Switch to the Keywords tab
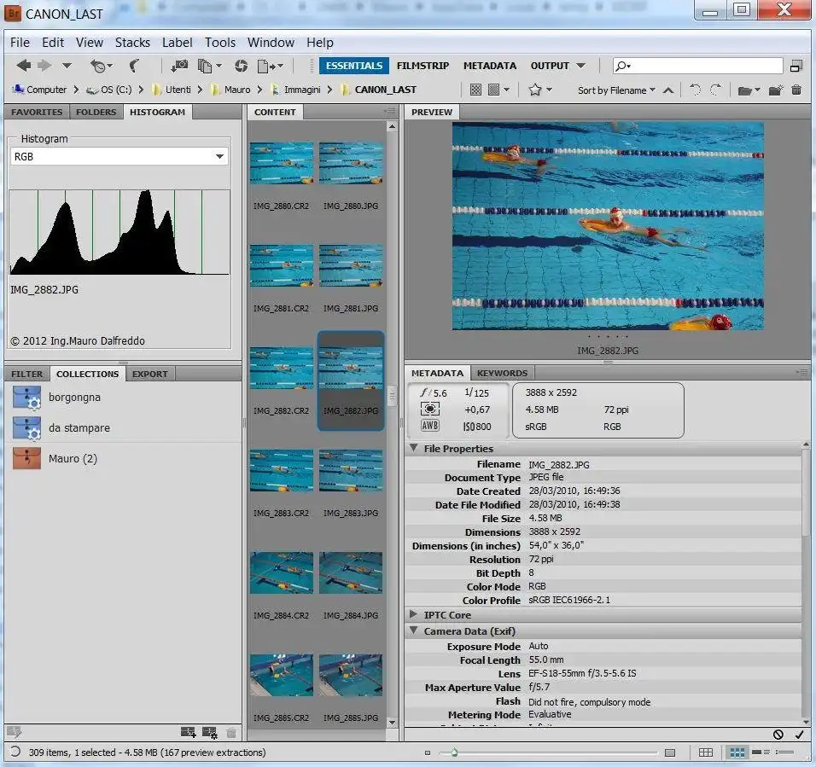Screen dimensions: 816x767 click(x=502, y=373)
